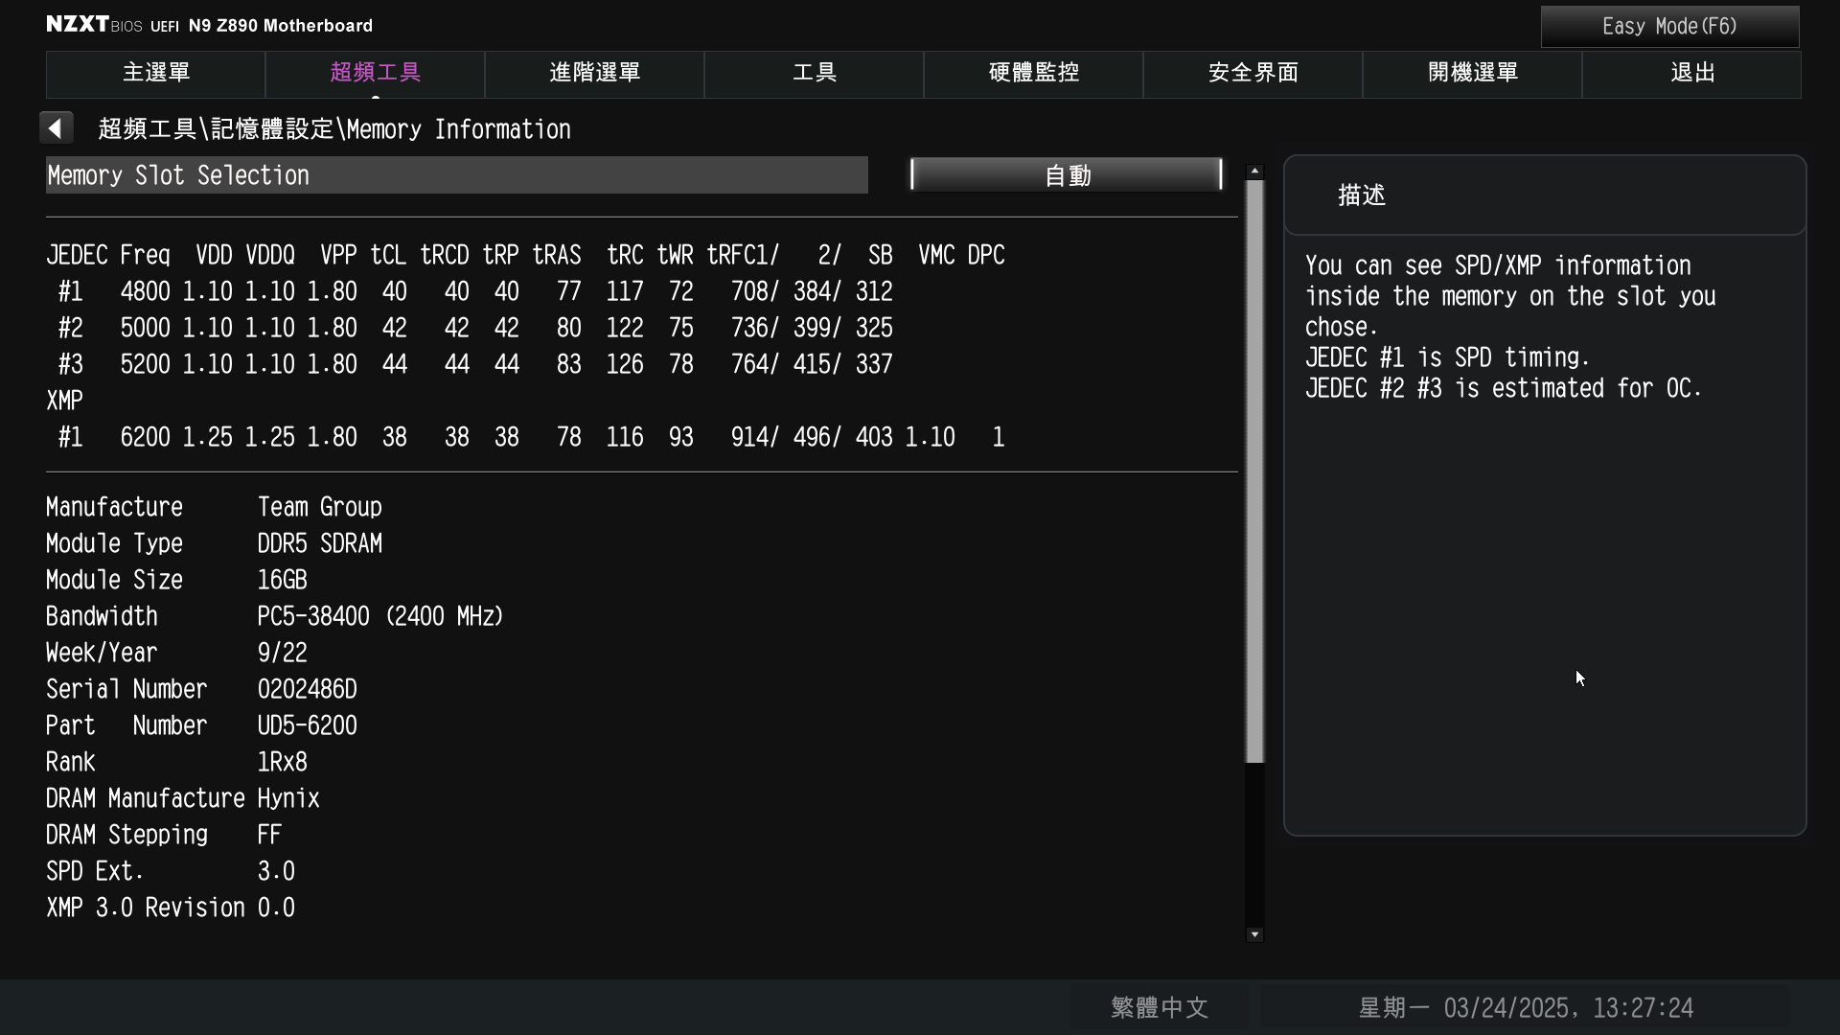Click the Module Type DDR5 SDRAM value

click(x=319, y=543)
